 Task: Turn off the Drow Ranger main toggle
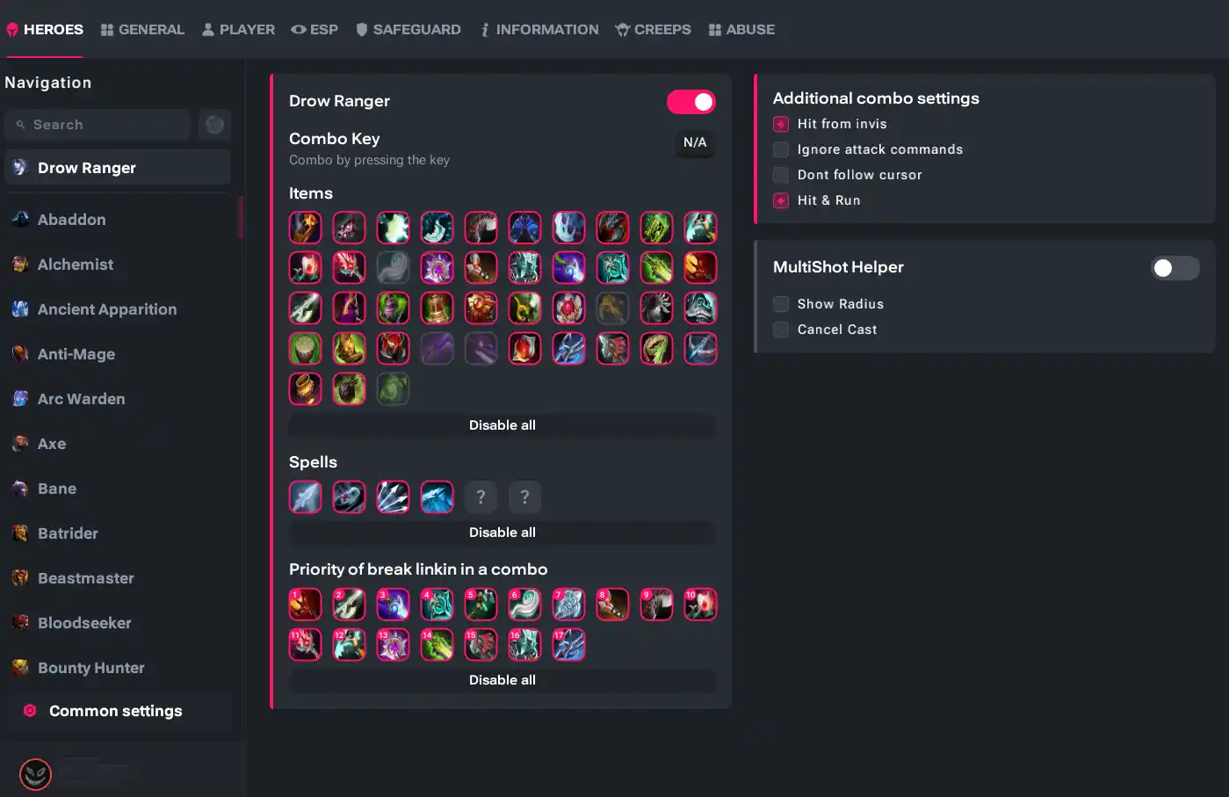(x=691, y=102)
